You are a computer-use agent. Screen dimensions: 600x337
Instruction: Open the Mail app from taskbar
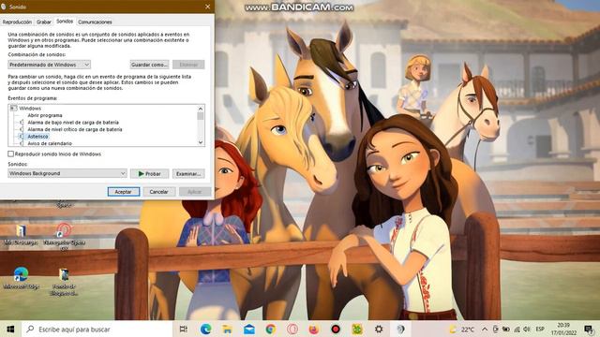pos(249,329)
